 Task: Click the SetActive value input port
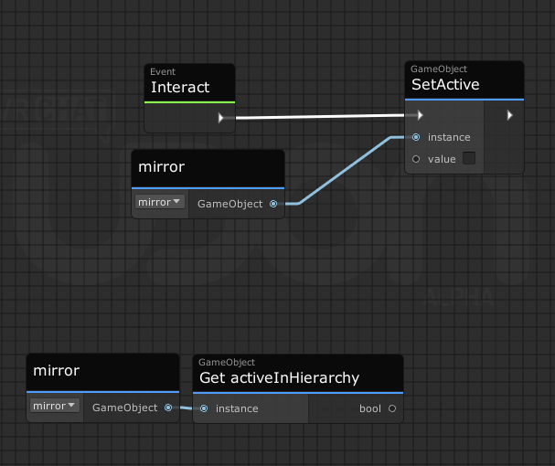[x=416, y=159]
